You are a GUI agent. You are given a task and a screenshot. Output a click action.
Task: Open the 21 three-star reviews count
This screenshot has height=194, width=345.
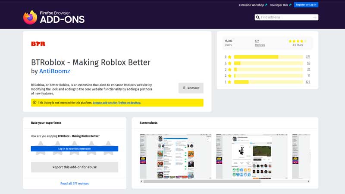click(309, 69)
